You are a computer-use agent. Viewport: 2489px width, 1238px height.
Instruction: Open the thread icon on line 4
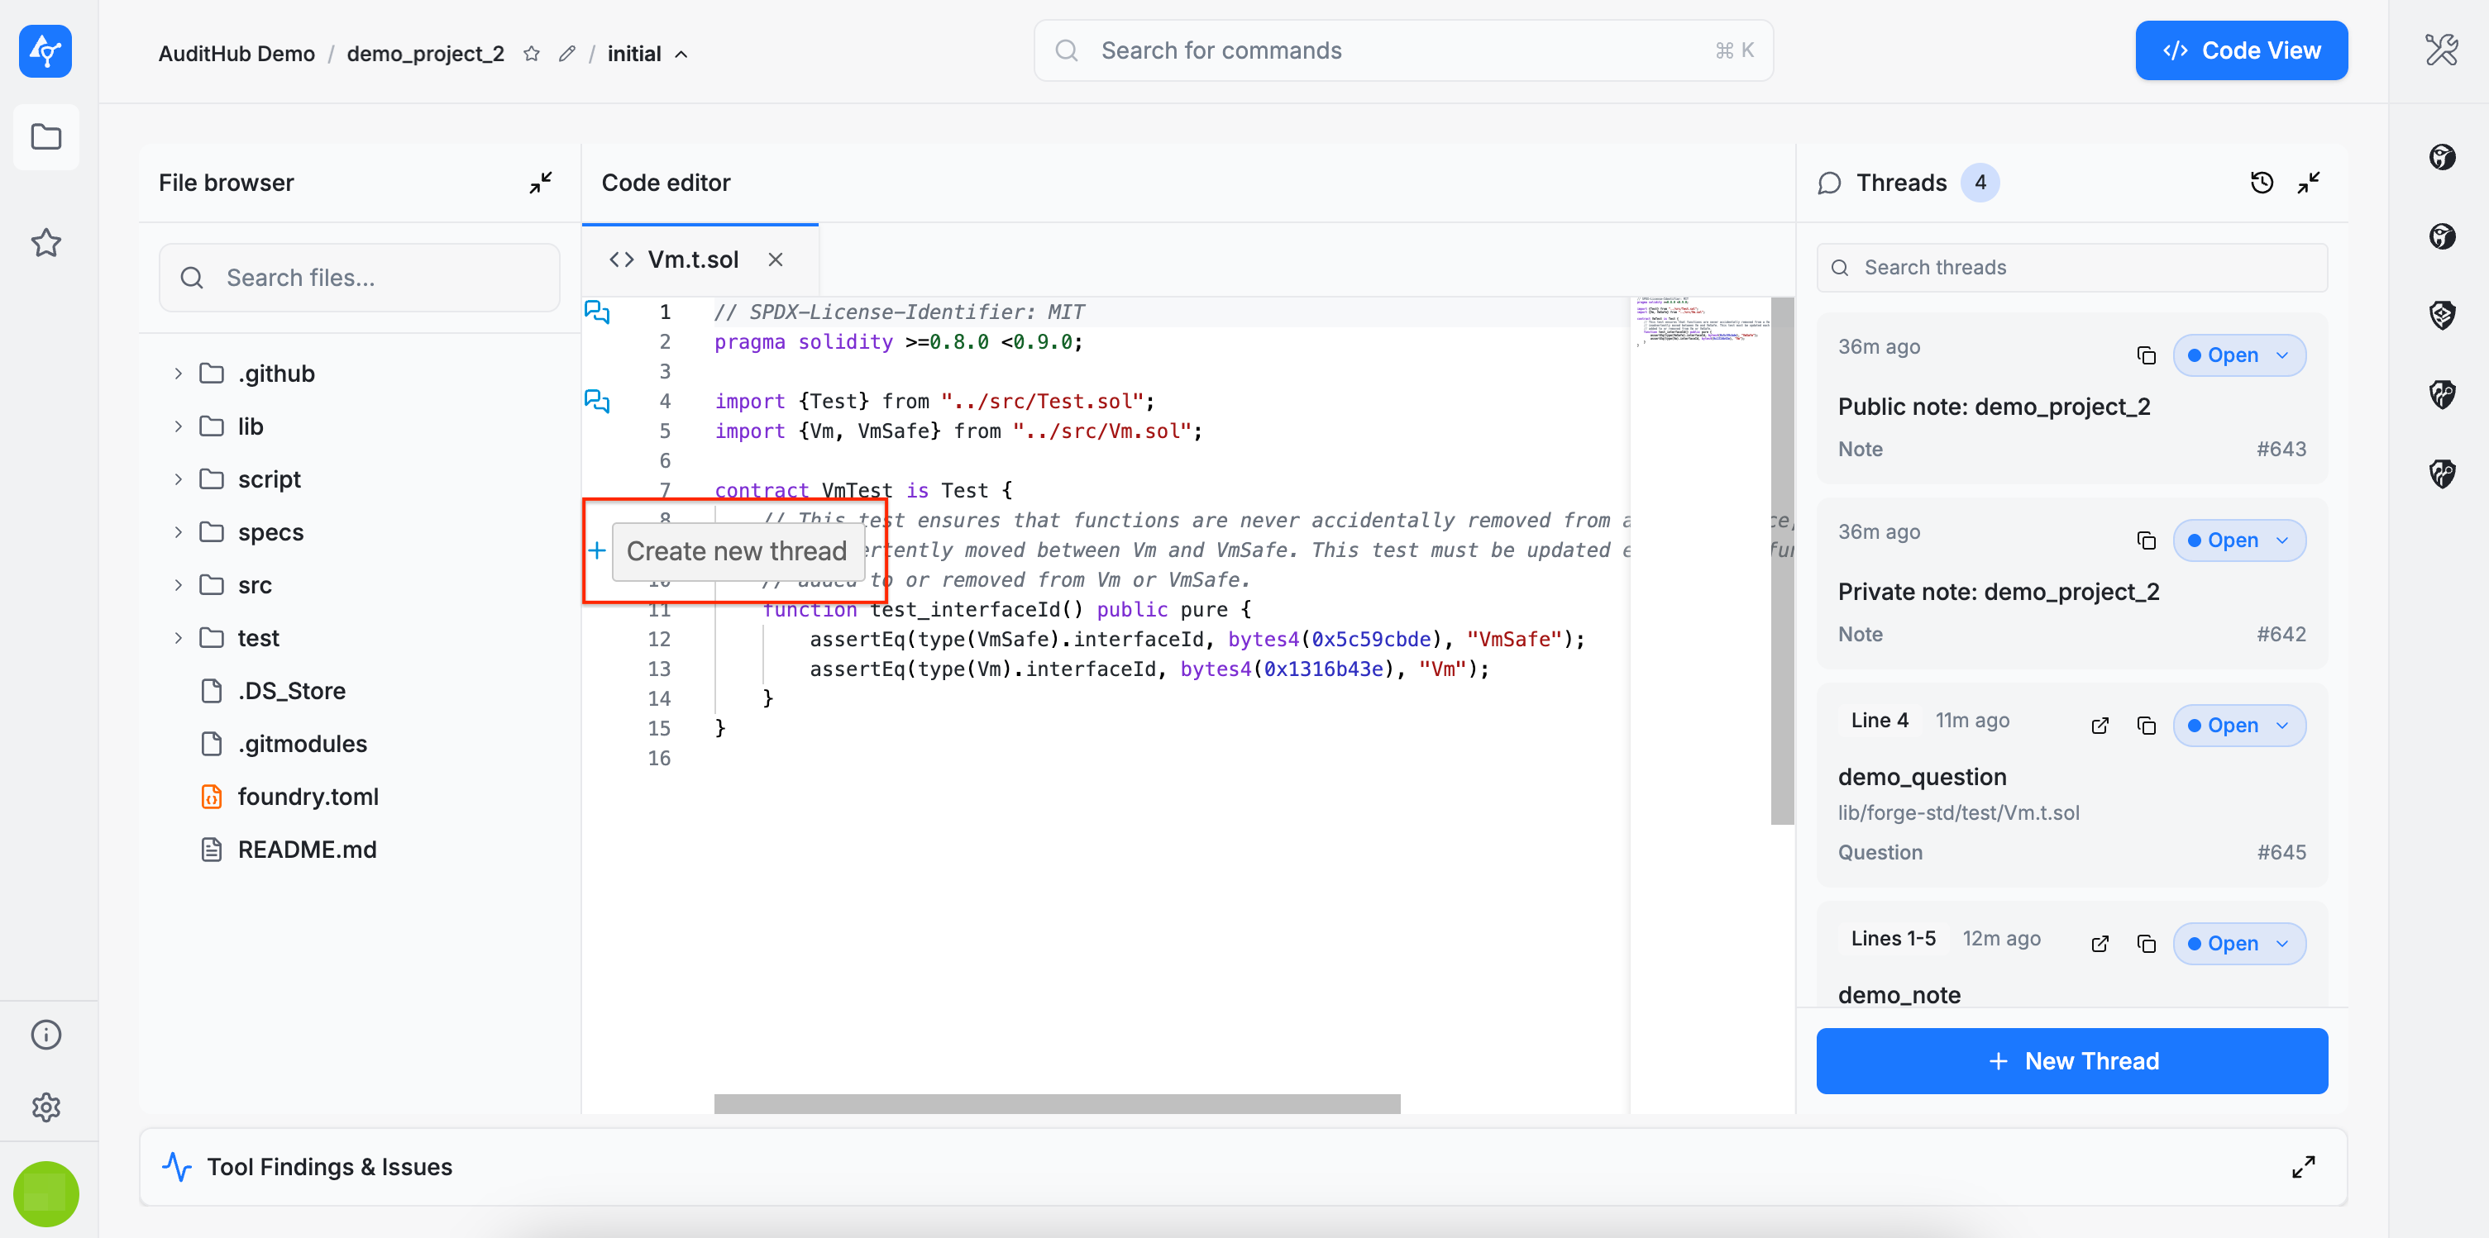click(597, 401)
